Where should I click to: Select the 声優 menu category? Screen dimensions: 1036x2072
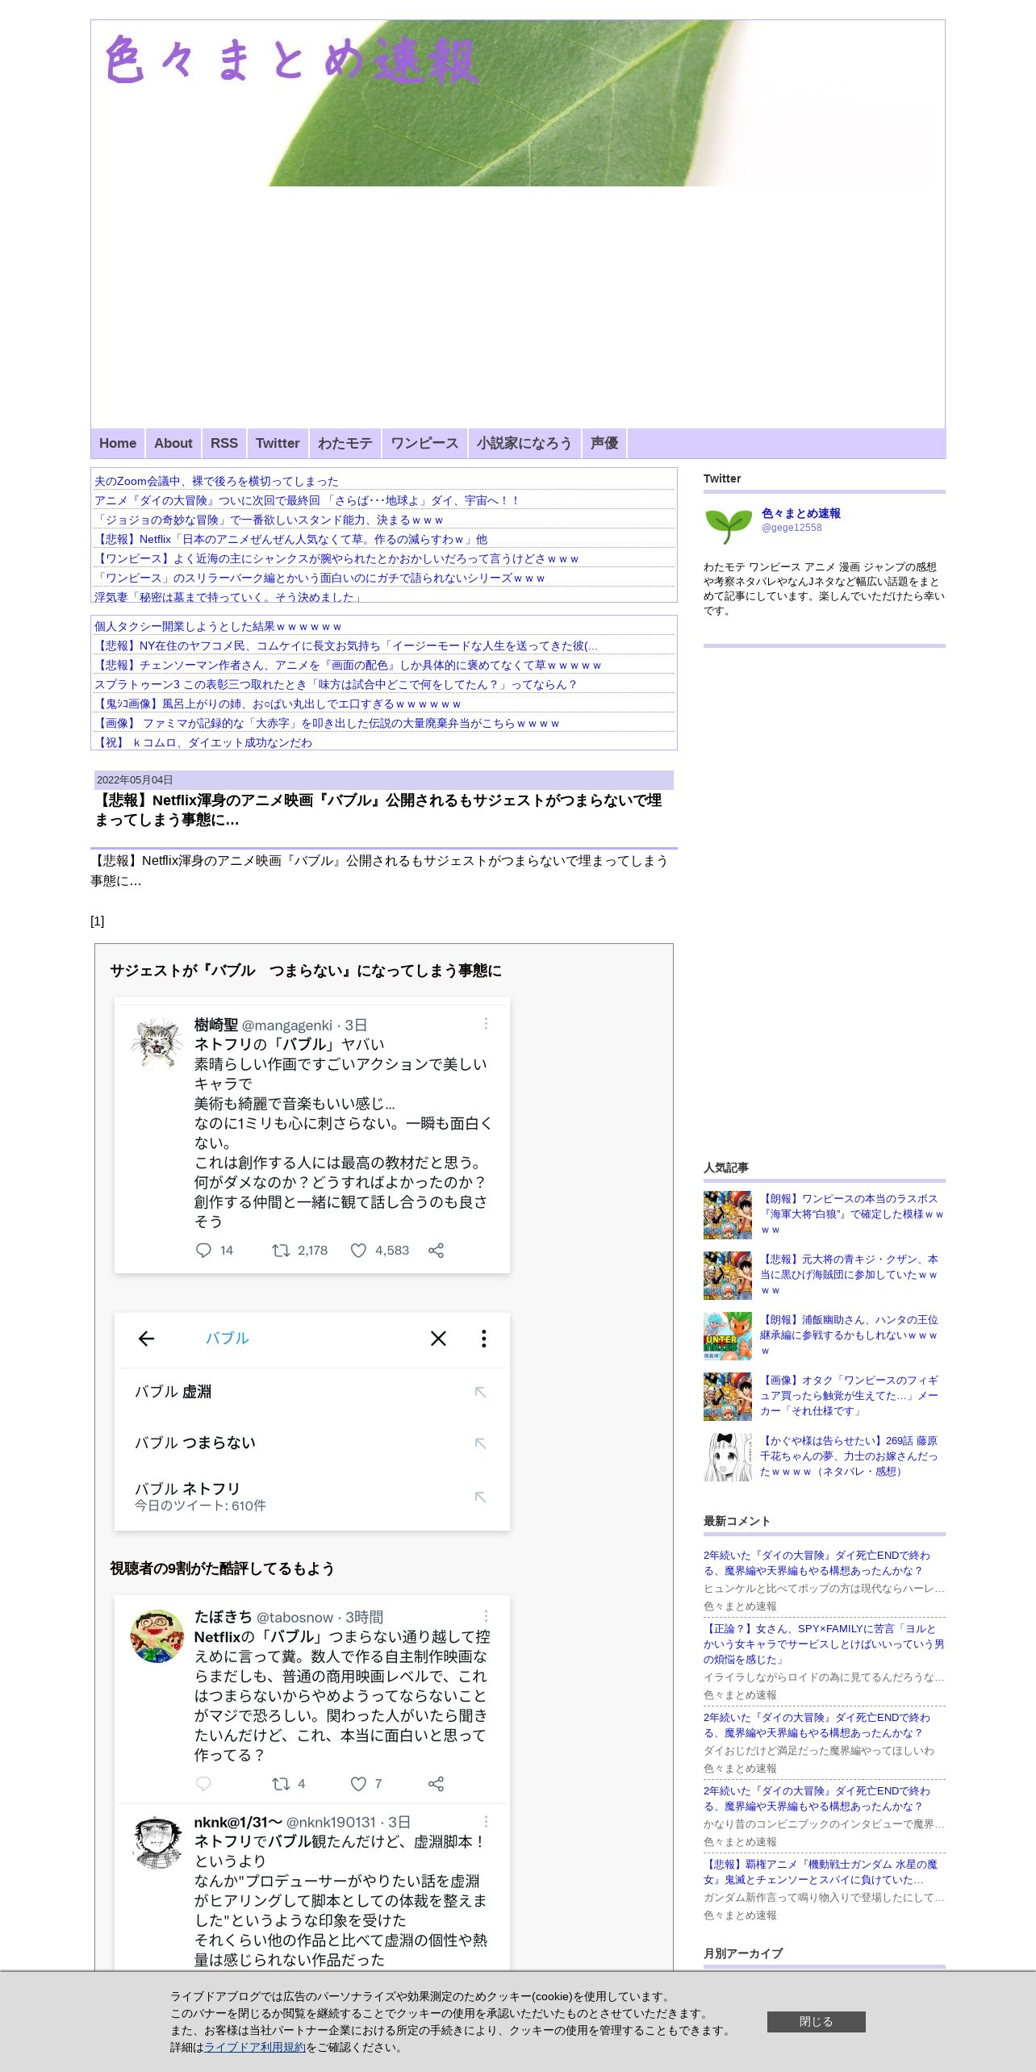[x=604, y=443]
